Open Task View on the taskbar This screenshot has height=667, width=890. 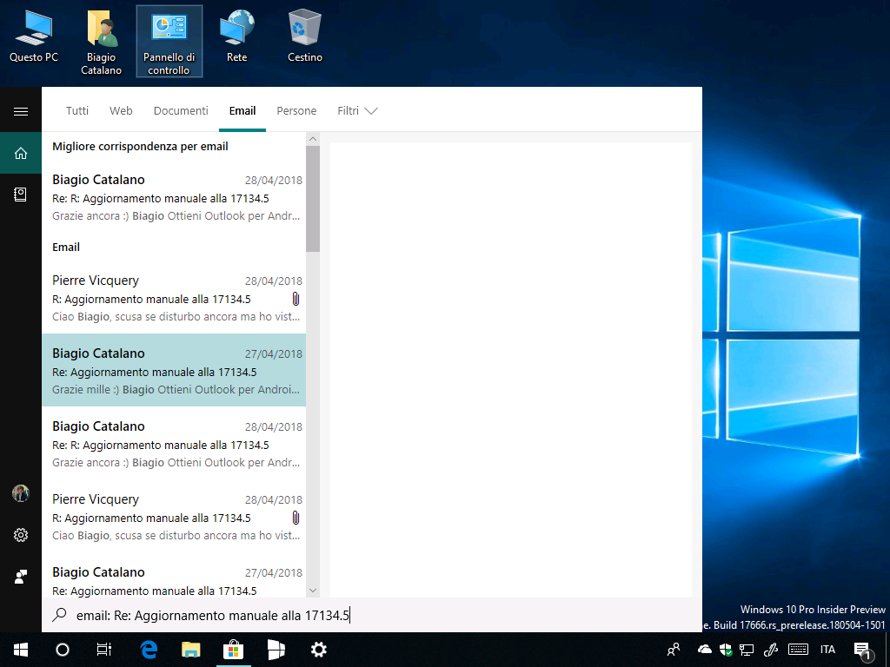tap(104, 650)
